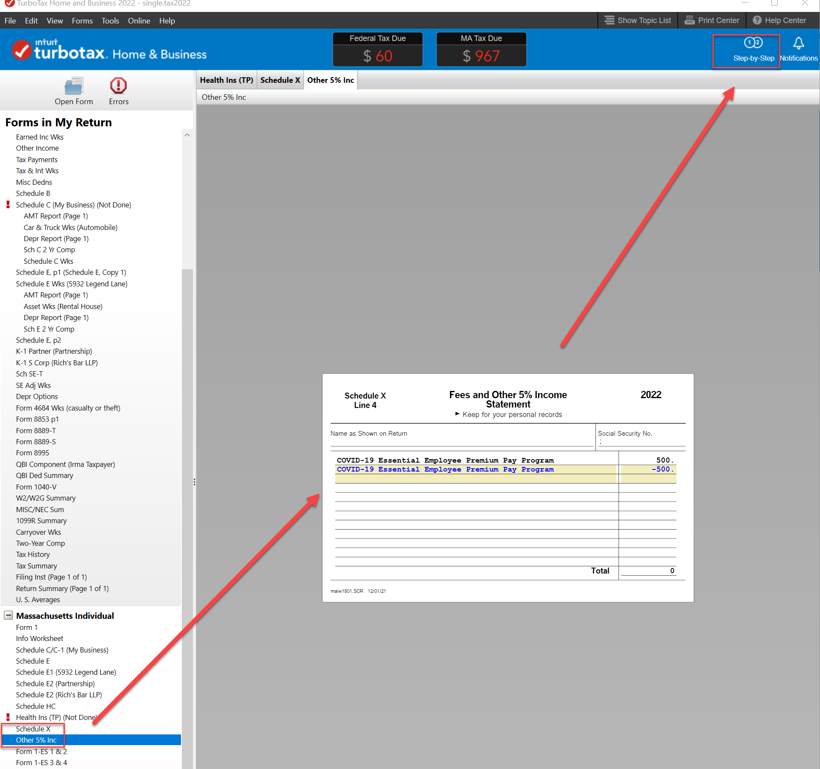
Task: Open Earned Inc Wks form
Action: [x=40, y=137]
